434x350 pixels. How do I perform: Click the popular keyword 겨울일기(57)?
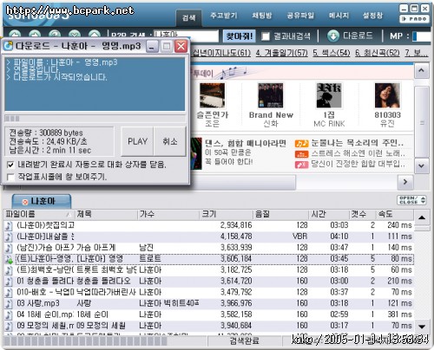pos(281,53)
